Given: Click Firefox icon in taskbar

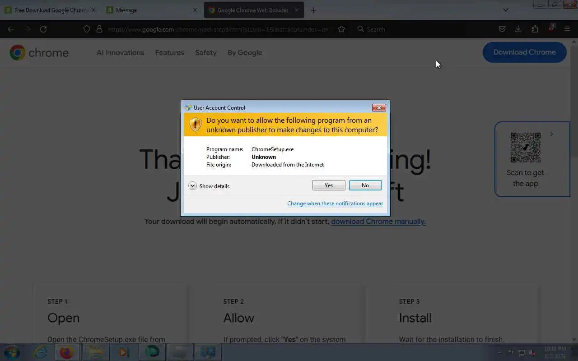Looking at the screenshot, I should tap(67, 352).
